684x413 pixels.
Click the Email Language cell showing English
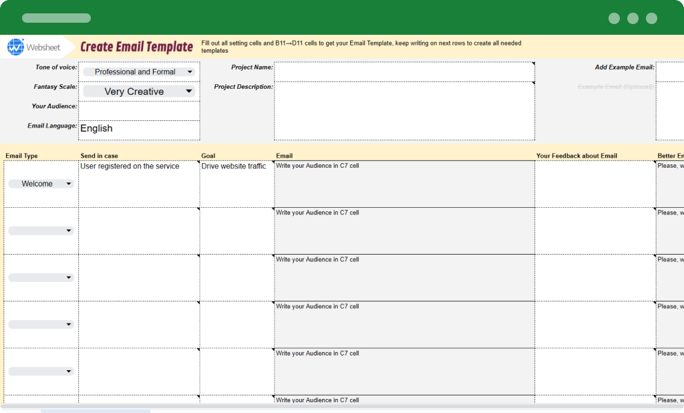tap(139, 130)
